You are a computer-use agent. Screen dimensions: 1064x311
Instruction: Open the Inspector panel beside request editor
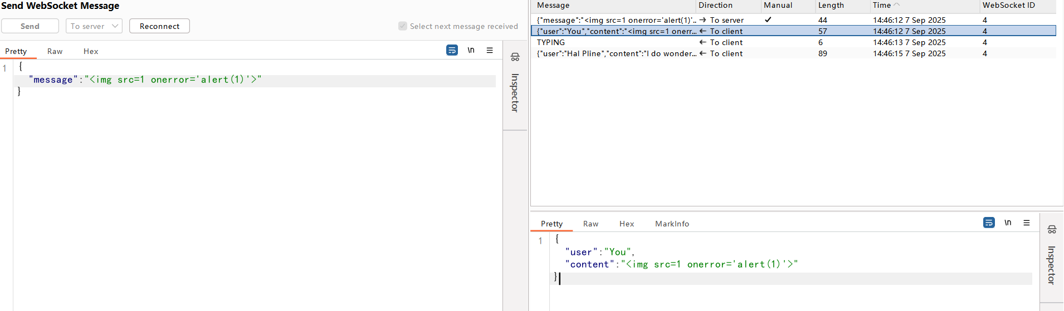pos(515,85)
